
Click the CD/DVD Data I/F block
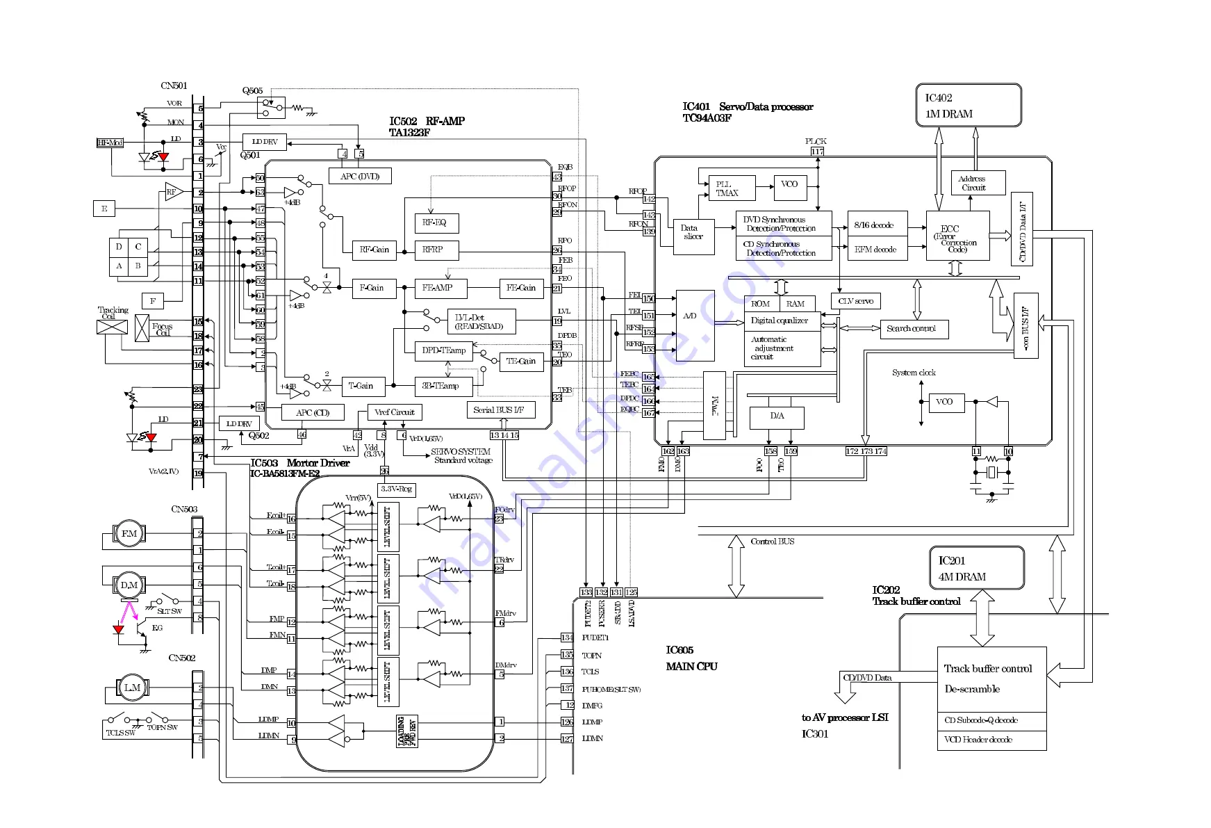(x=1021, y=229)
